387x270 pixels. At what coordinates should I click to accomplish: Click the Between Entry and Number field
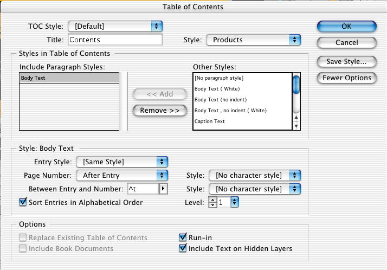tap(142, 189)
